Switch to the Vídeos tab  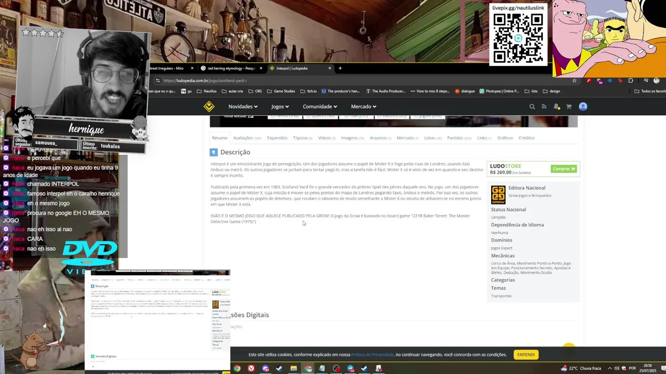coord(327,138)
